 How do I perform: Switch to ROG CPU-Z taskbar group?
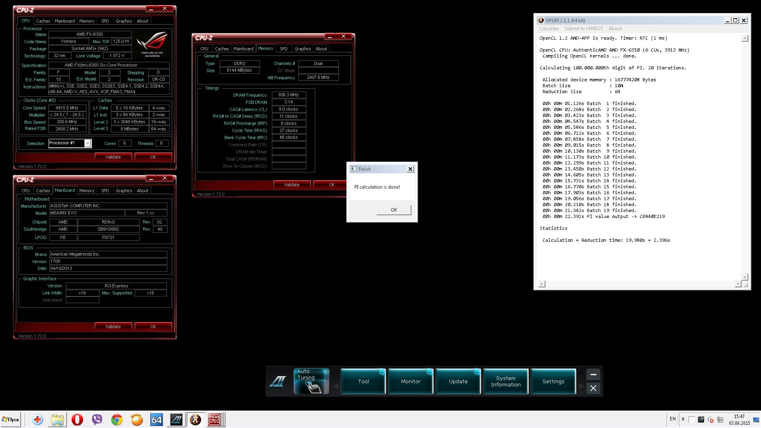coord(215,420)
